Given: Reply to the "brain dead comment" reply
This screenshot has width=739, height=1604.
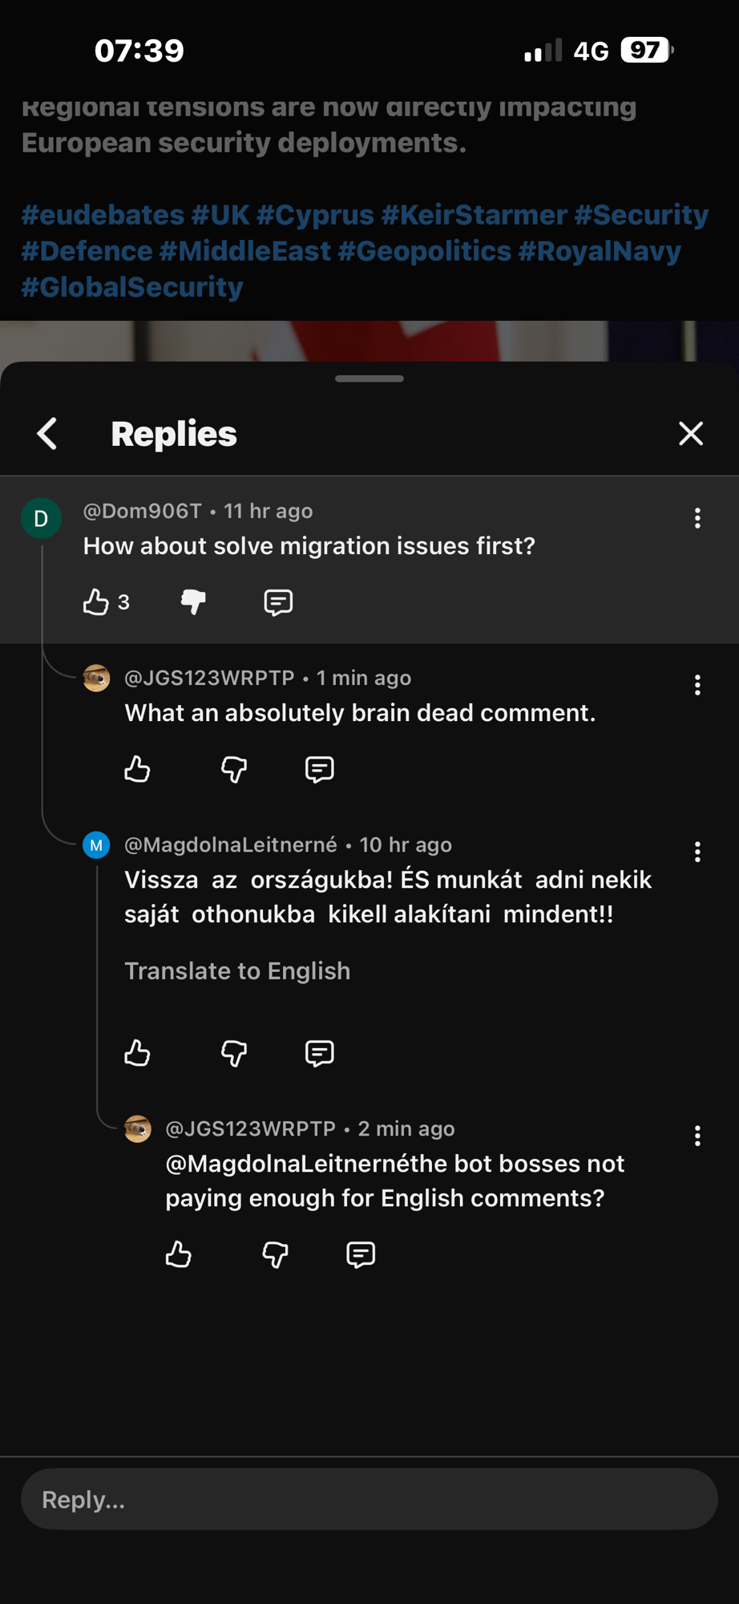Looking at the screenshot, I should click(319, 769).
